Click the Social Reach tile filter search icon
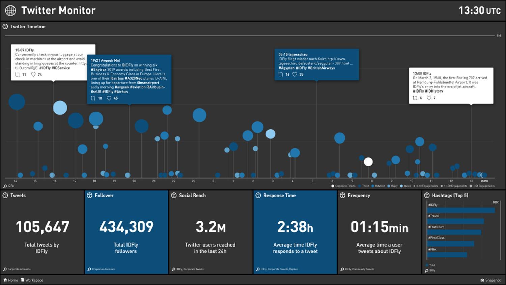Viewport: 506px width, 285px height. [174, 269]
